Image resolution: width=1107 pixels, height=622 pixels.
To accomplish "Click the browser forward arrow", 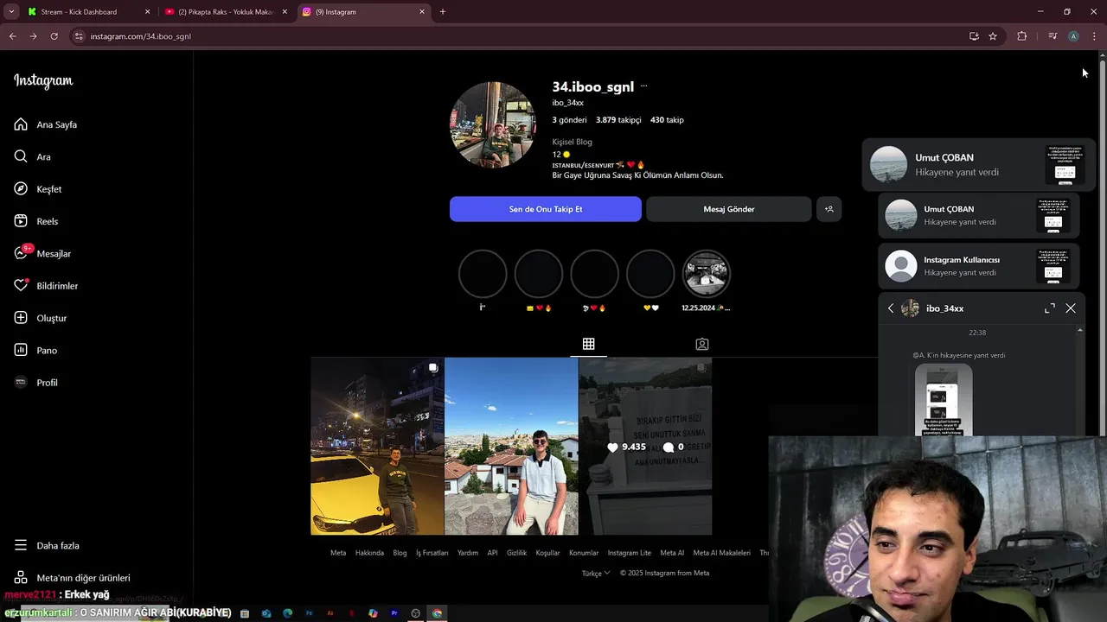I will 33,36.
